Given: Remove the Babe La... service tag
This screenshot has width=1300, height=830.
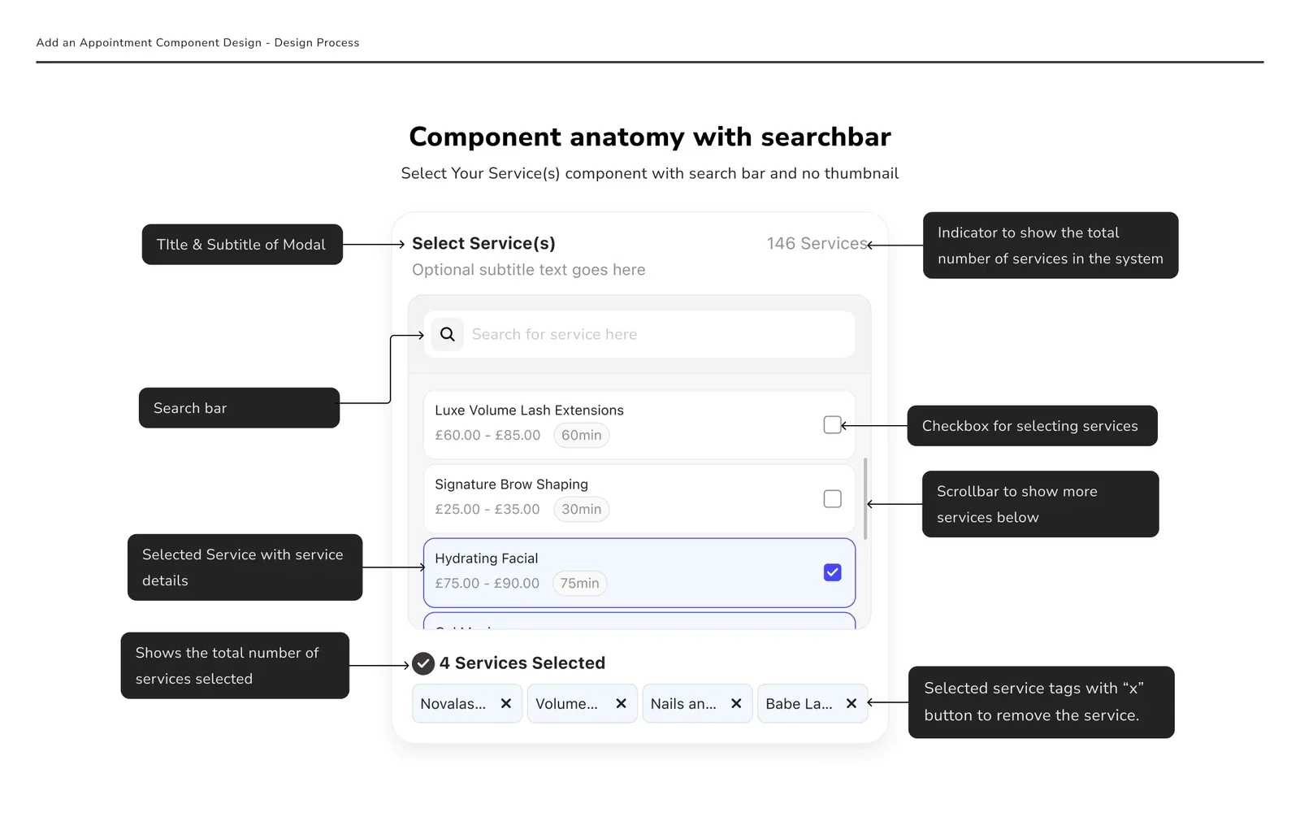Looking at the screenshot, I should [851, 704].
